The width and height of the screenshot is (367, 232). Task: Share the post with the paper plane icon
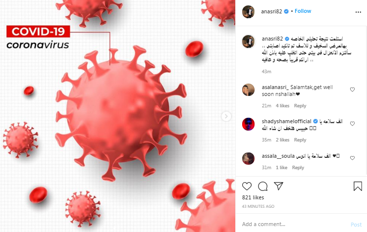point(278,186)
